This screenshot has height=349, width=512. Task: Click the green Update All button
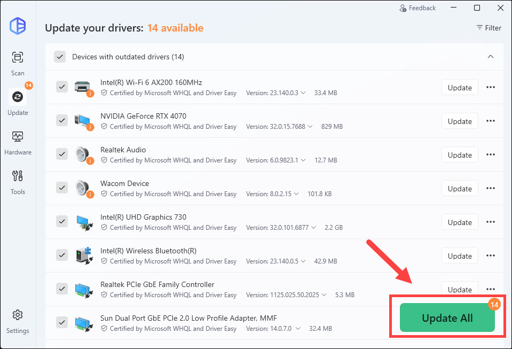tap(447, 318)
